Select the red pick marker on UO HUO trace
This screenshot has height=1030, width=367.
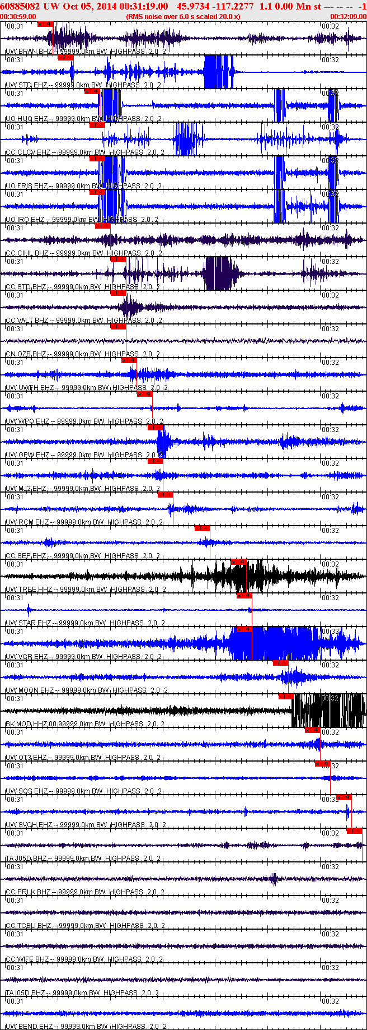92,91
